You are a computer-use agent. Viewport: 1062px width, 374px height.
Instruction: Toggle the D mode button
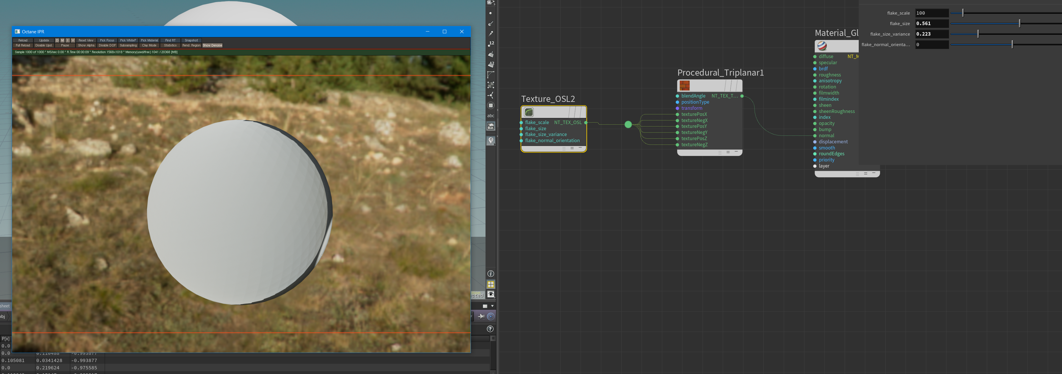tap(57, 40)
